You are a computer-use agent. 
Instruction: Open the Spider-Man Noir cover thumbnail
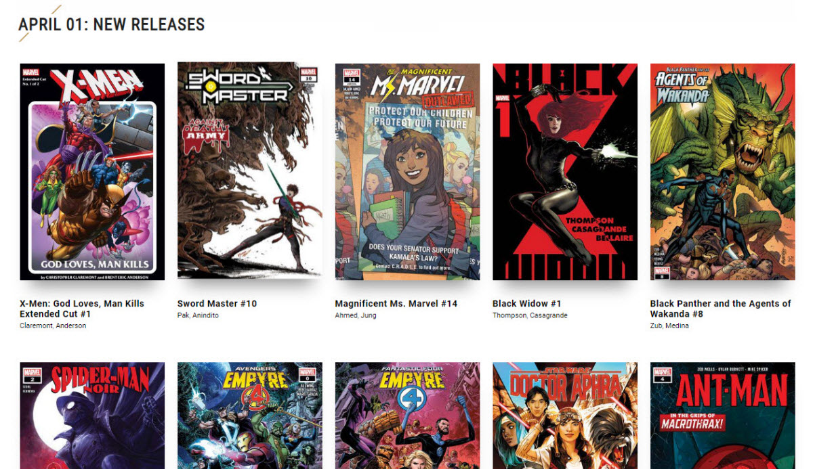[92, 416]
